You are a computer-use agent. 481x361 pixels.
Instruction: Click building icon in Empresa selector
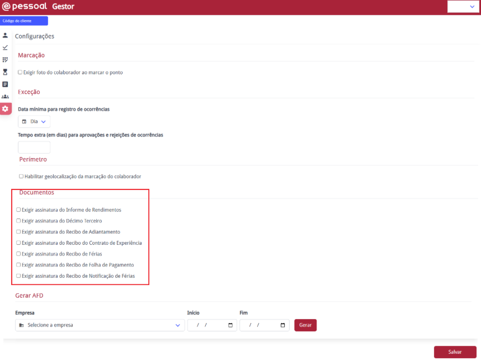(21, 325)
